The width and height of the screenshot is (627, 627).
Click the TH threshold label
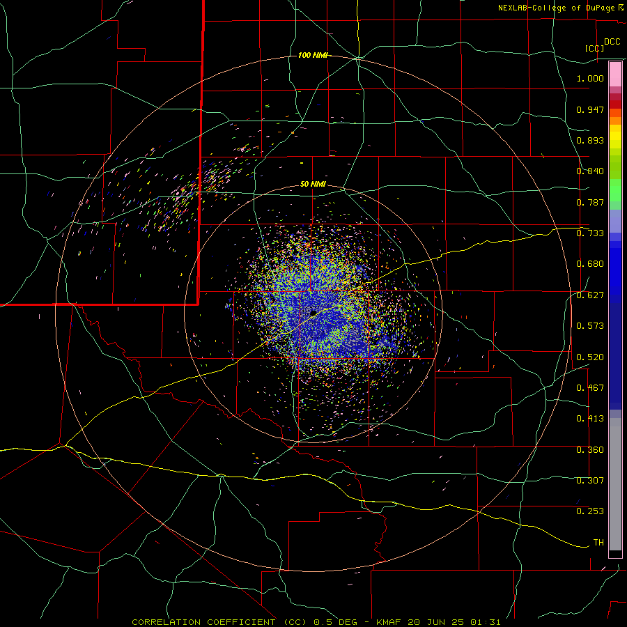coord(598,543)
